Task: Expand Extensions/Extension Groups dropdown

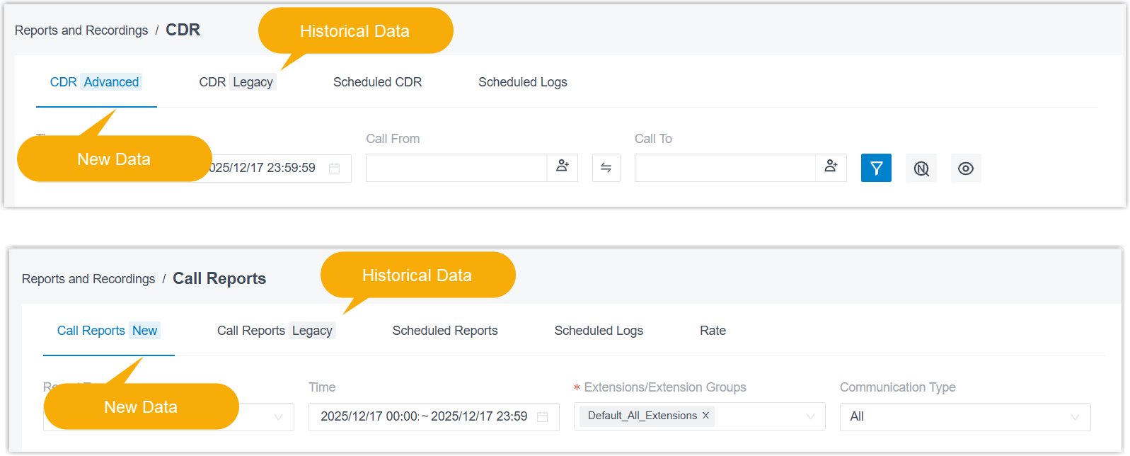Action: (810, 417)
